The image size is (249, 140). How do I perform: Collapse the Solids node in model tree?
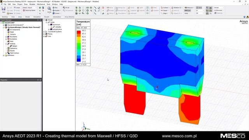[46, 23]
